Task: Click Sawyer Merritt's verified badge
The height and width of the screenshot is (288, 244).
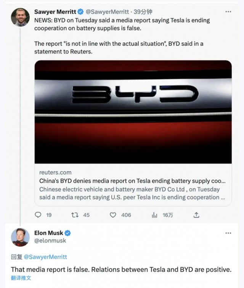Action: 80,12
